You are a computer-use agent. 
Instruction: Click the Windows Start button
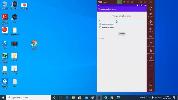[3, 97]
